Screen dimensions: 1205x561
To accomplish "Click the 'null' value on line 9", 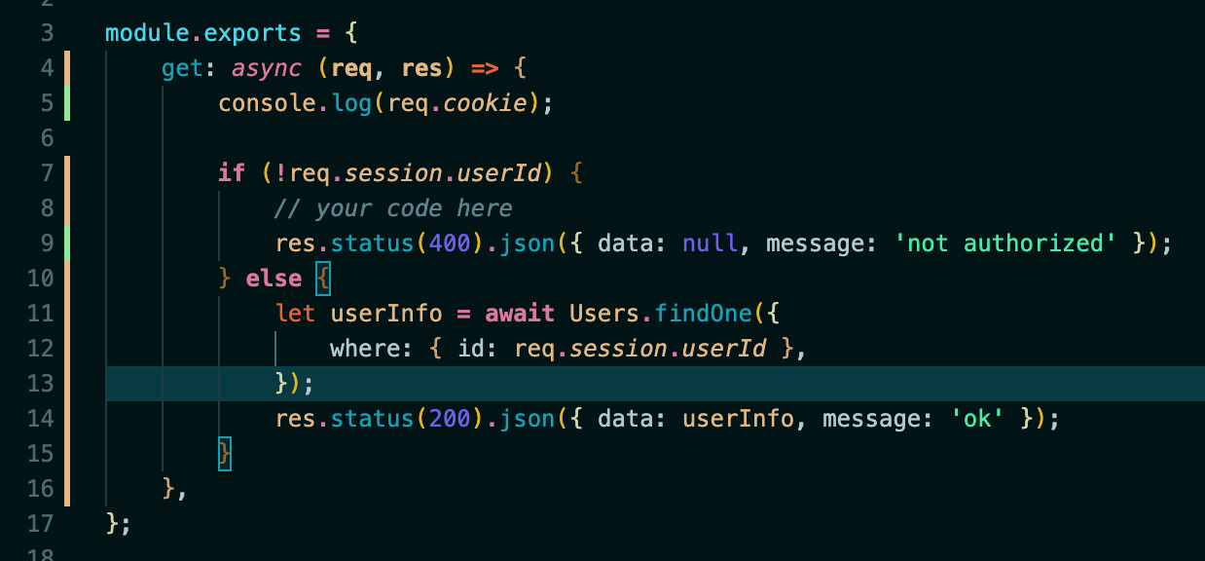I will (x=710, y=243).
